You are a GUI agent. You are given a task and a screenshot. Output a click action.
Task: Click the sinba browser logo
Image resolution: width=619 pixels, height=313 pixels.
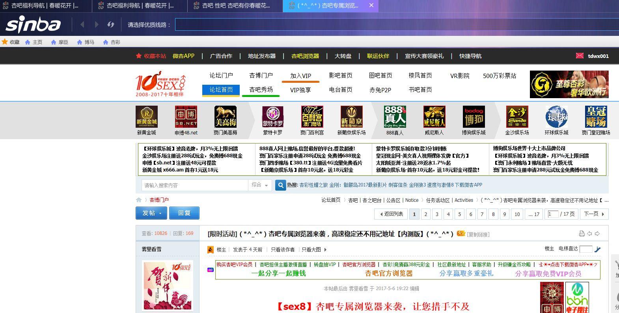pos(33,24)
